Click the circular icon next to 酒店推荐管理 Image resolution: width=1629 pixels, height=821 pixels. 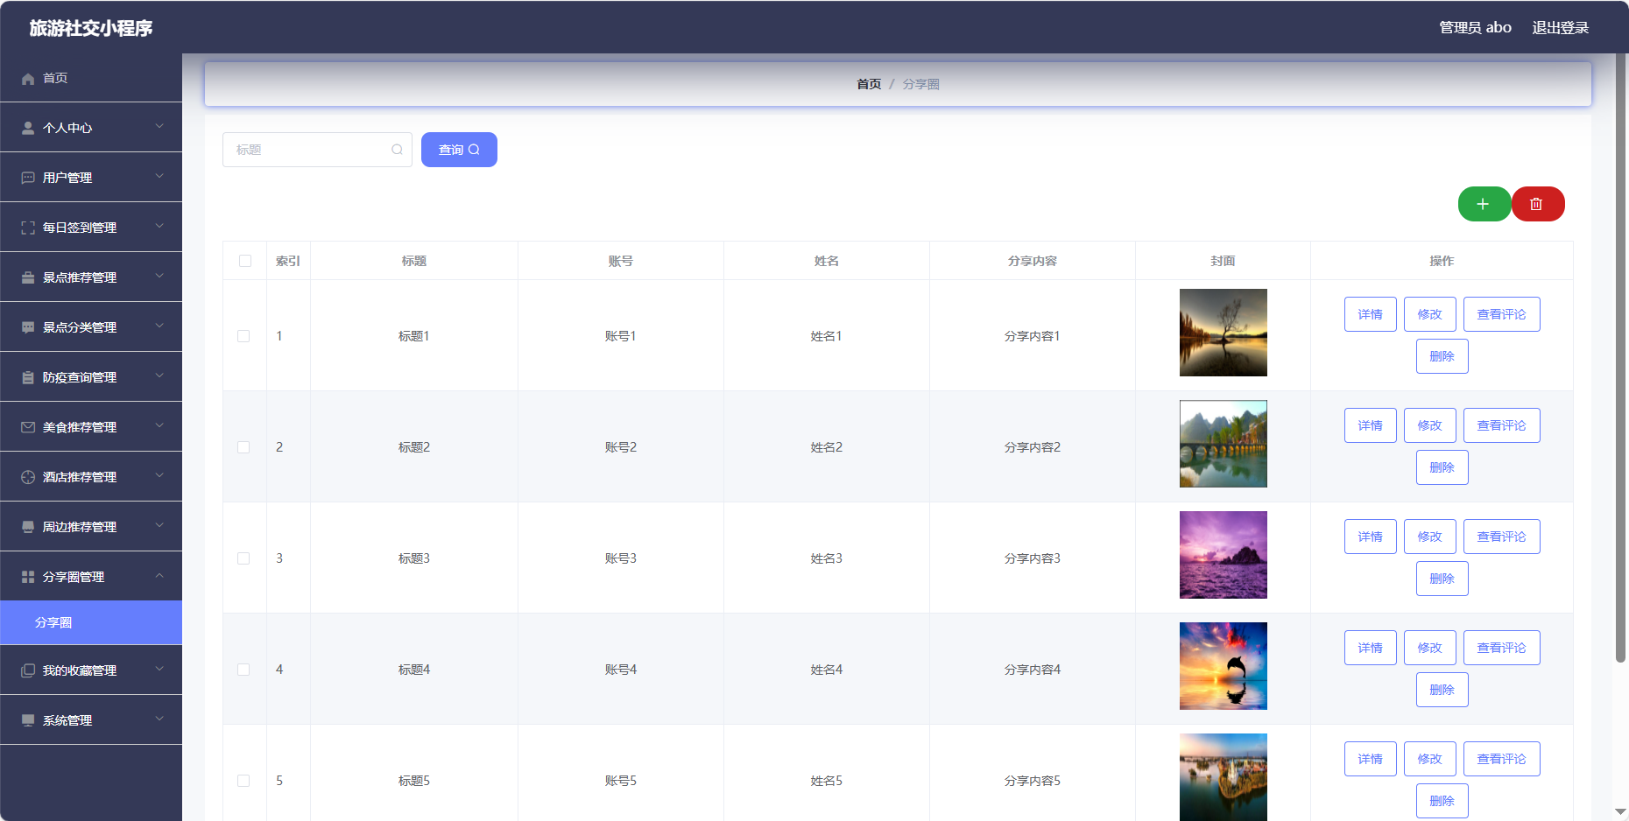pos(28,477)
